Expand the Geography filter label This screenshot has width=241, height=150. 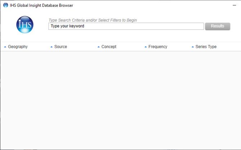pyautogui.click(x=18, y=47)
